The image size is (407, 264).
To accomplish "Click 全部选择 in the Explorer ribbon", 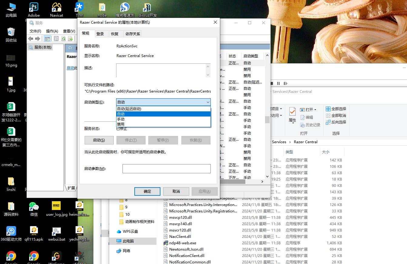I will 336,109.
